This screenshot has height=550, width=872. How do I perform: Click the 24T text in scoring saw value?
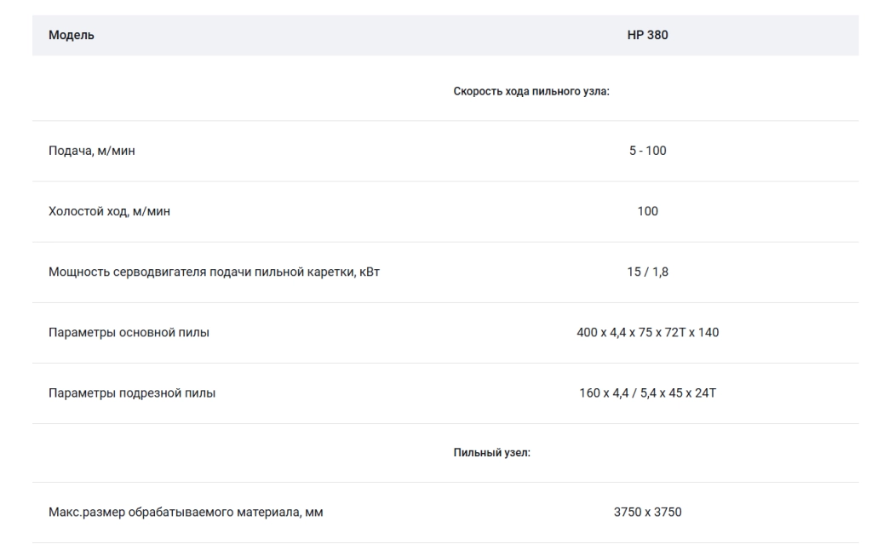(705, 393)
